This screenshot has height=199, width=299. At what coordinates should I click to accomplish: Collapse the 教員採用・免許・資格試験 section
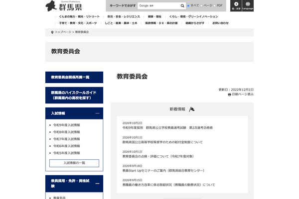point(97,184)
